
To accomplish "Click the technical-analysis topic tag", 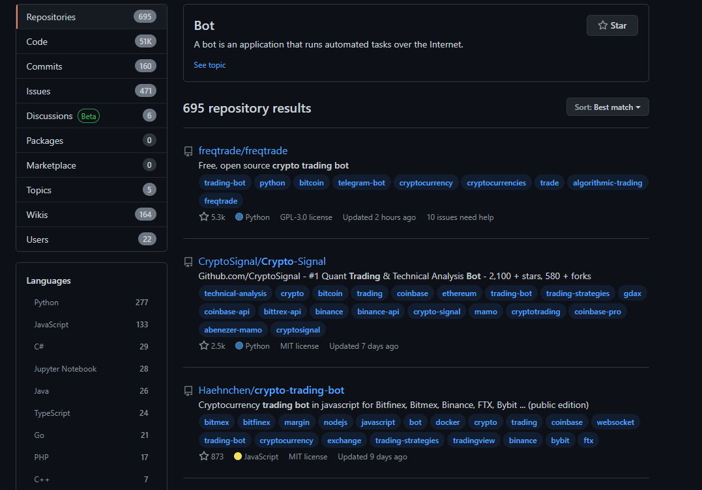I will [x=235, y=293].
